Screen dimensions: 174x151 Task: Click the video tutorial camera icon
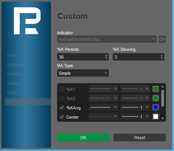click(162, 39)
